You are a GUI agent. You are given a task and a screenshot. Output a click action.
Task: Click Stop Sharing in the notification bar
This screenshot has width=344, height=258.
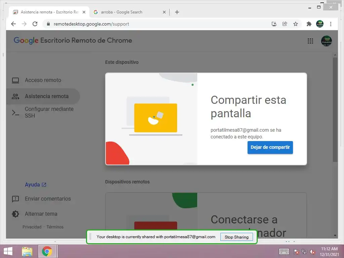coord(236,237)
